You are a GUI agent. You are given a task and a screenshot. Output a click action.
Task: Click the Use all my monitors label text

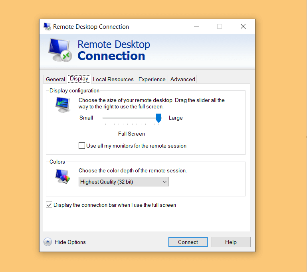click(x=136, y=146)
